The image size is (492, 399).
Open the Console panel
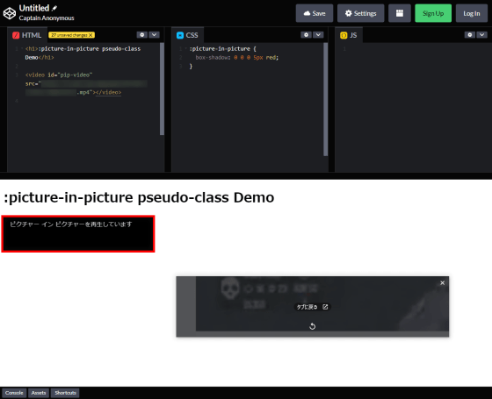click(x=14, y=393)
